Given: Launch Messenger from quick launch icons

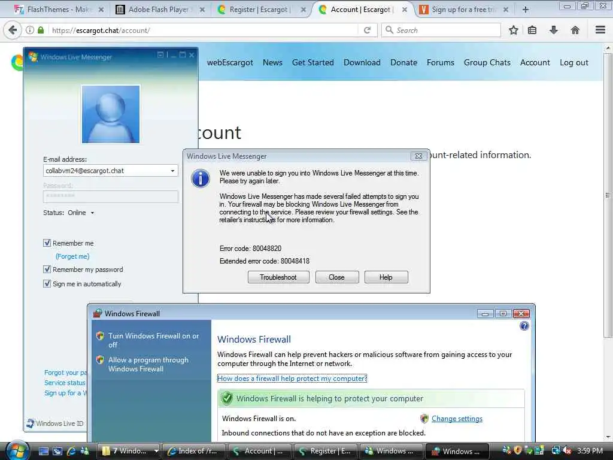Looking at the screenshot, I should (84, 451).
